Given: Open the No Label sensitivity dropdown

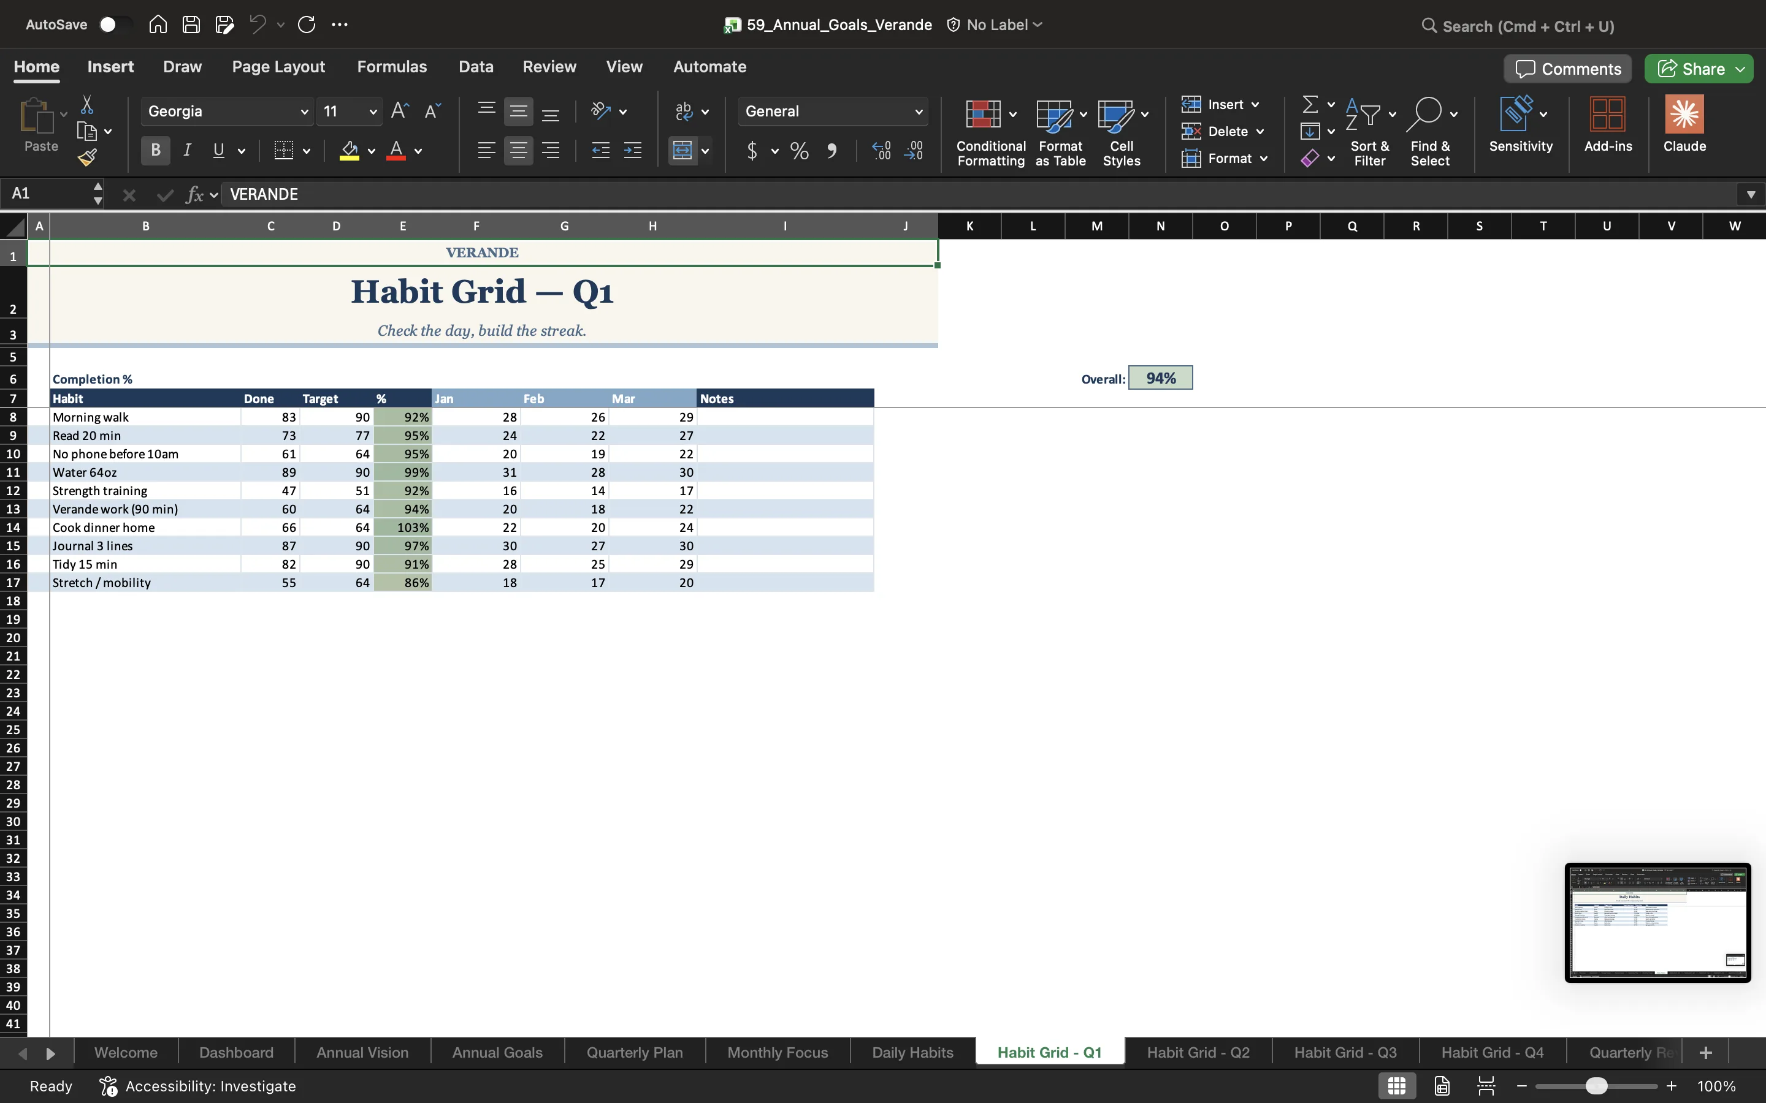Looking at the screenshot, I should [x=995, y=25].
